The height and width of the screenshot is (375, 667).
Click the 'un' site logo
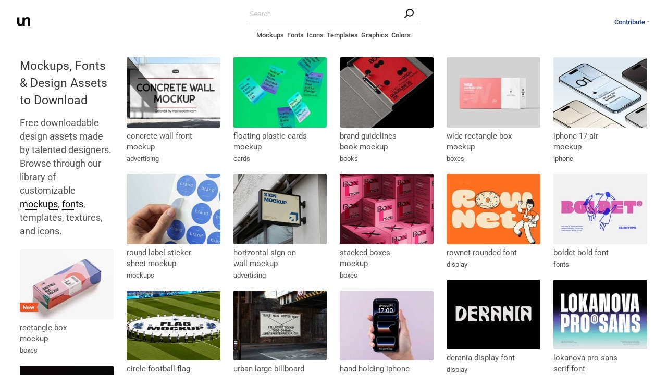(x=23, y=21)
